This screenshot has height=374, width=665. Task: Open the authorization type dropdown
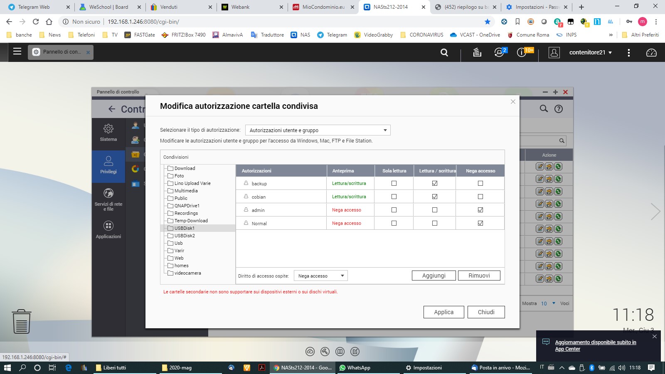pos(318,130)
